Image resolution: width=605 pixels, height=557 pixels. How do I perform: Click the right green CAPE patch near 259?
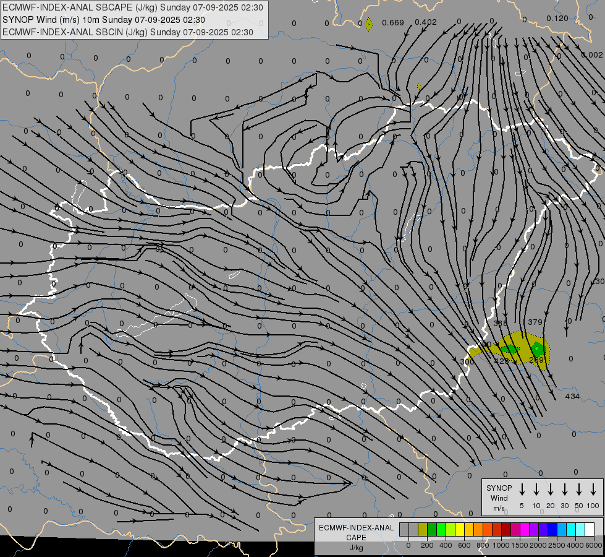pos(538,348)
